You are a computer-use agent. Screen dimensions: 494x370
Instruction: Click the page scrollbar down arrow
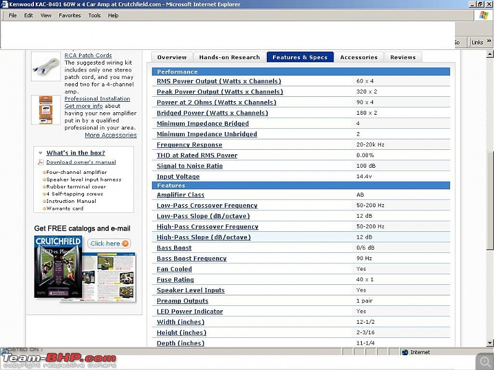490,343
